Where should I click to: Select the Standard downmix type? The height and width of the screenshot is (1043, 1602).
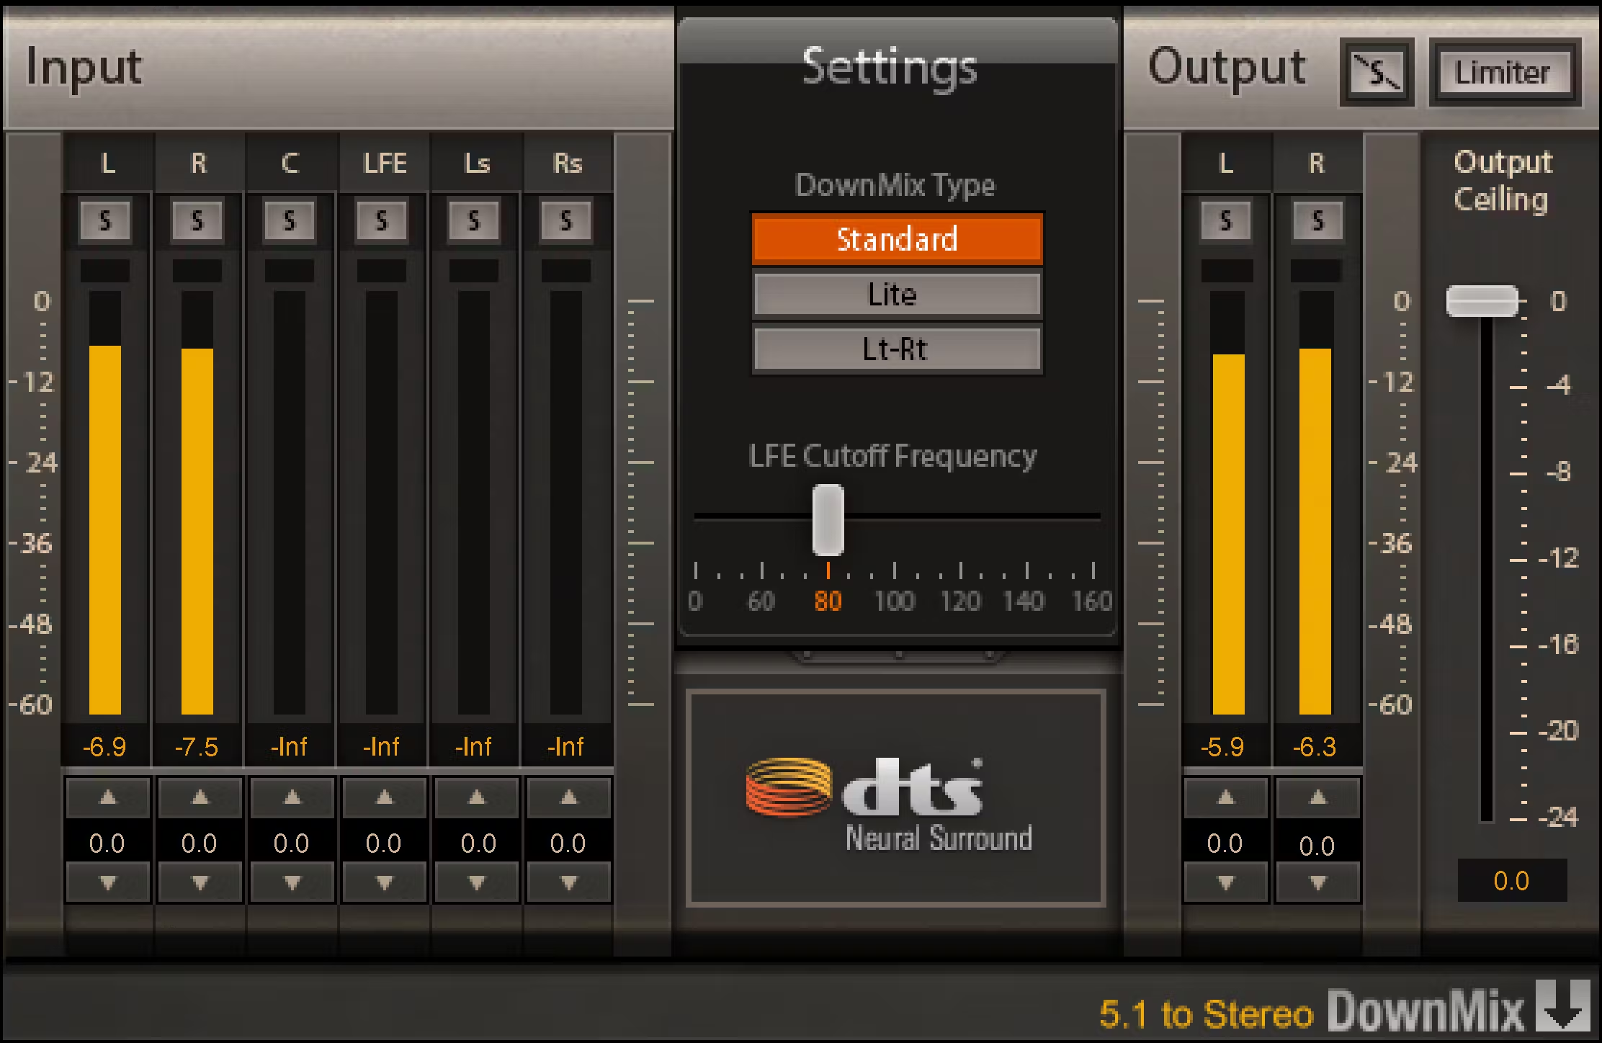click(897, 238)
